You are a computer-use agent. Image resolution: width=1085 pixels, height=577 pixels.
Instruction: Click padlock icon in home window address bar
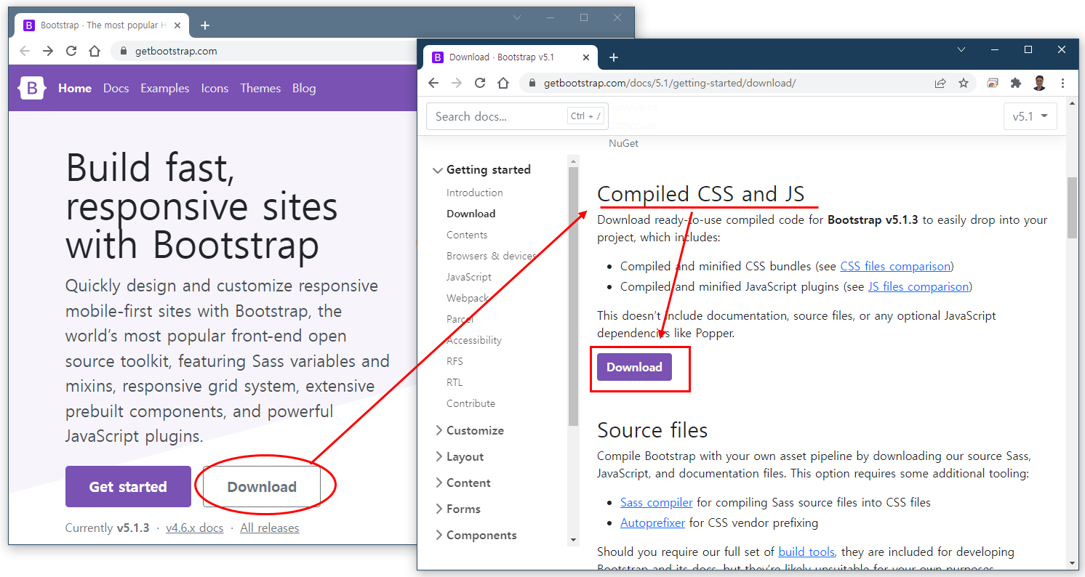tap(124, 51)
